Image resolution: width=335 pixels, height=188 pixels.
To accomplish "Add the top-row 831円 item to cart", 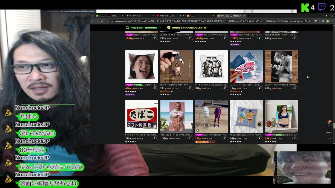I will 295,38.
